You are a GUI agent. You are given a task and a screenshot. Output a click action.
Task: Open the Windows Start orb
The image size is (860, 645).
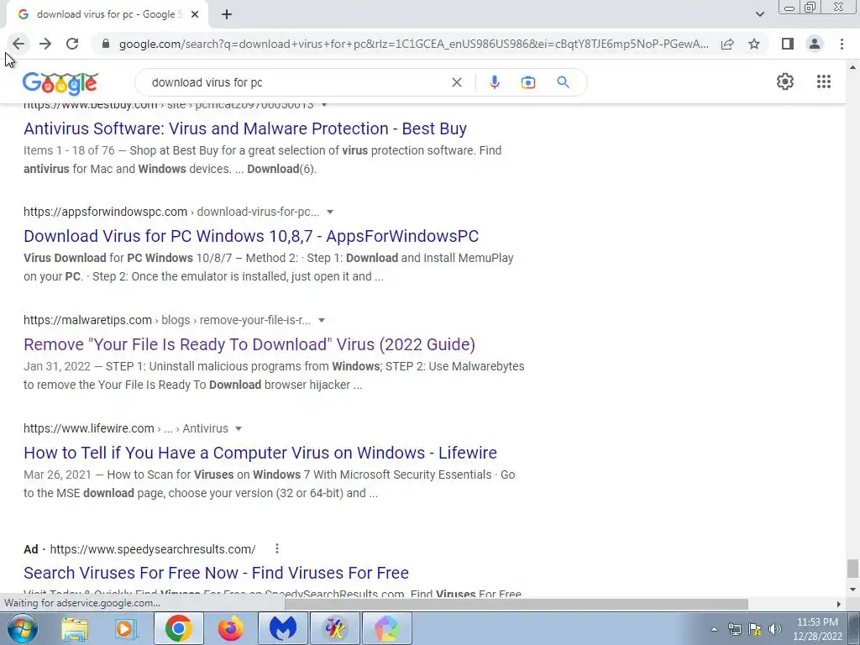[23, 628]
